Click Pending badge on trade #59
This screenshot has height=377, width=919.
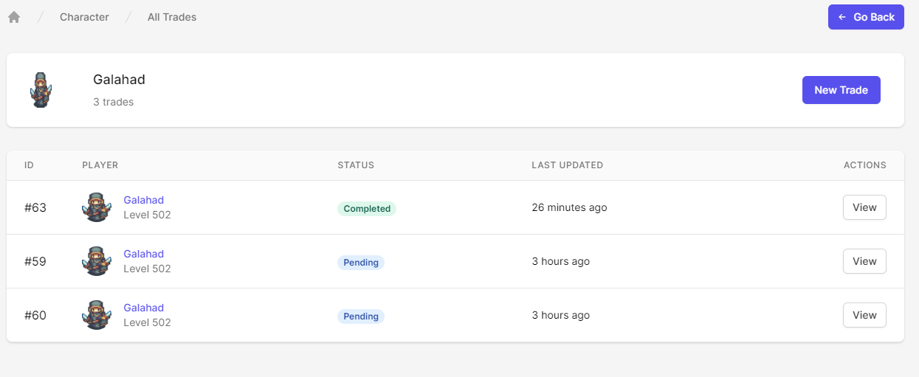(x=361, y=263)
